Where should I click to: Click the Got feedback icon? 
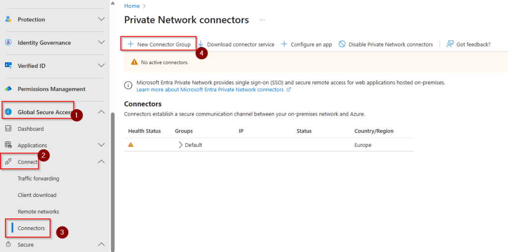pos(450,44)
